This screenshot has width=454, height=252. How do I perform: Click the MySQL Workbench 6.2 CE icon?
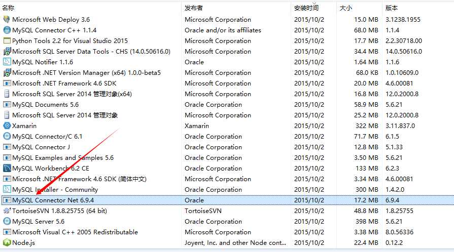point(7,168)
